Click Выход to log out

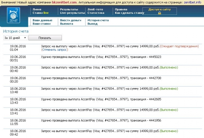92,24
